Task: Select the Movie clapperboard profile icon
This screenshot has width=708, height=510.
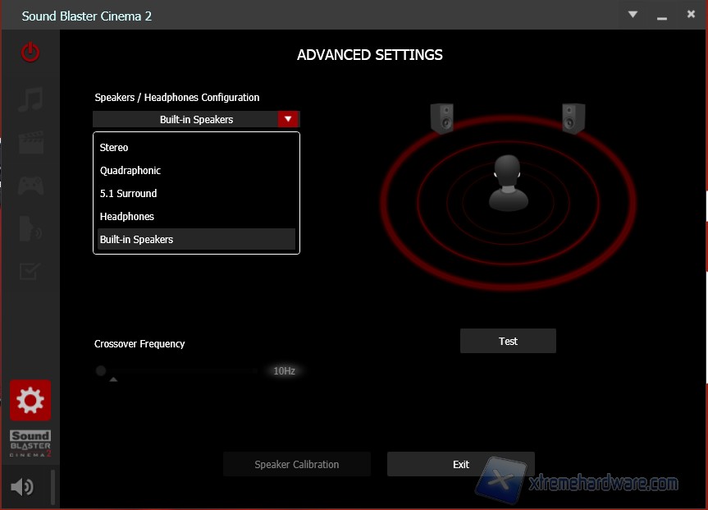Action: tap(30, 143)
